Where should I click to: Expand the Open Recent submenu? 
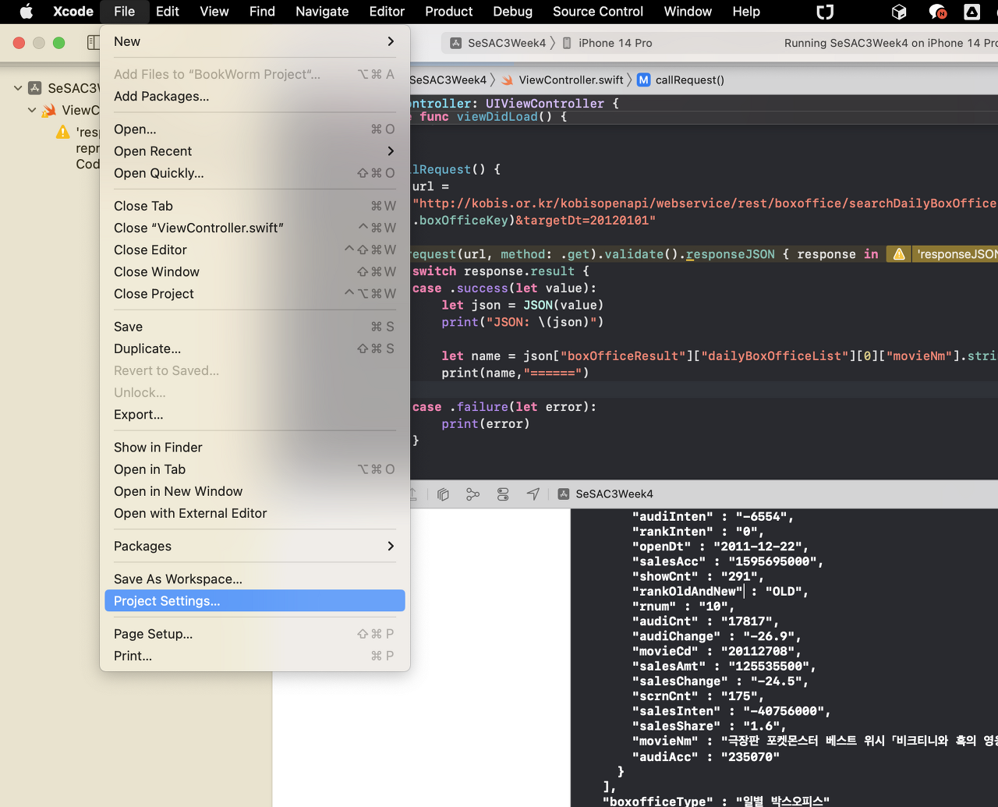255,151
